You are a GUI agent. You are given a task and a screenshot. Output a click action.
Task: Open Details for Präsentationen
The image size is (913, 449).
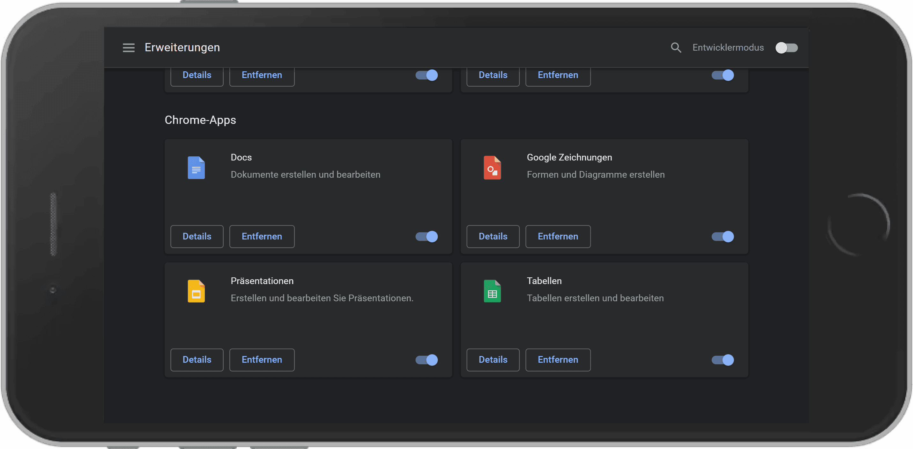pyautogui.click(x=197, y=360)
